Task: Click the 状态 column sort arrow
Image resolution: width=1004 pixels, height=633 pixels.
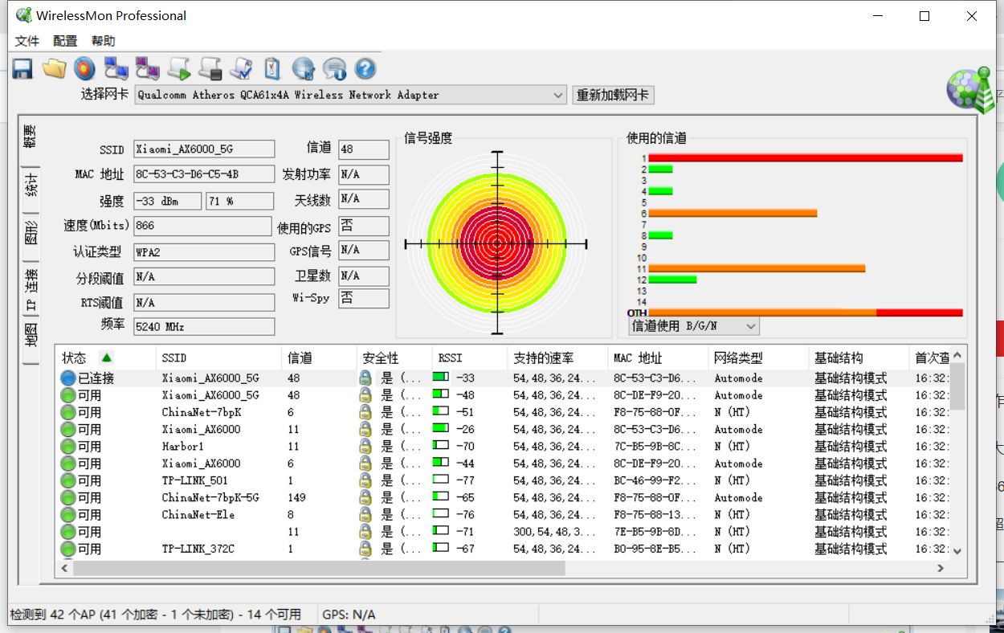Action: tap(107, 357)
